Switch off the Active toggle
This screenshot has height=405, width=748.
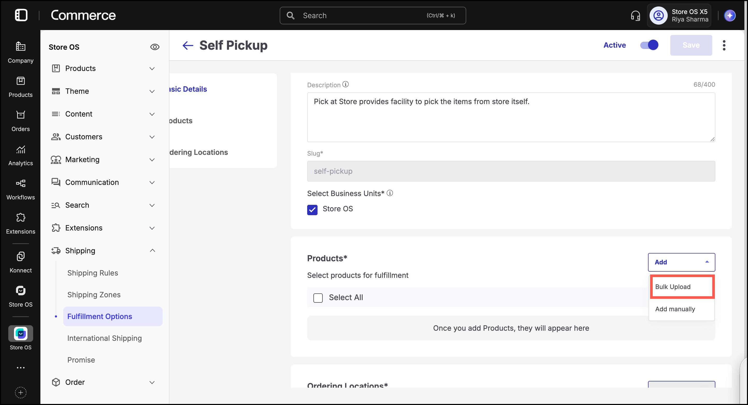click(x=649, y=45)
